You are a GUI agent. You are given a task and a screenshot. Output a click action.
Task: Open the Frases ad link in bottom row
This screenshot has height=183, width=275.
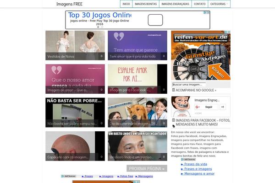point(88,176)
